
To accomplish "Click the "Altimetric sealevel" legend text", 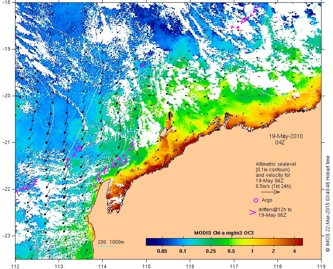I will (276, 164).
